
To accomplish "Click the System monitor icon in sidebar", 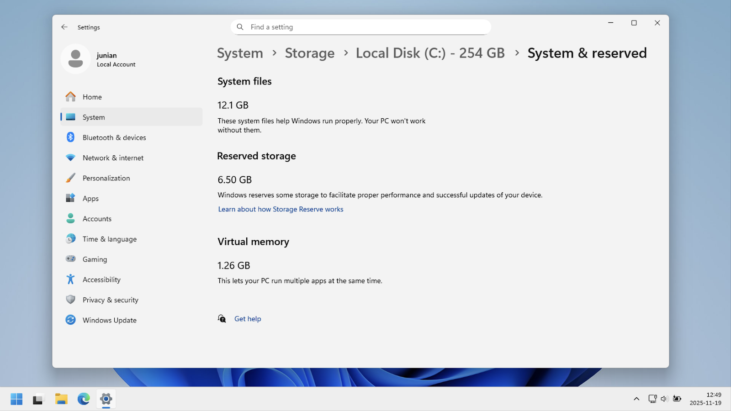I will (x=70, y=117).
